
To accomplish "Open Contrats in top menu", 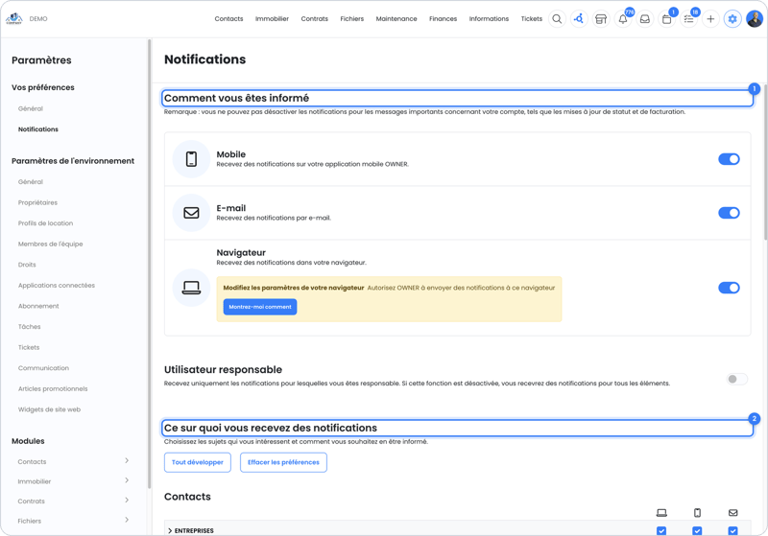I will tap(315, 19).
